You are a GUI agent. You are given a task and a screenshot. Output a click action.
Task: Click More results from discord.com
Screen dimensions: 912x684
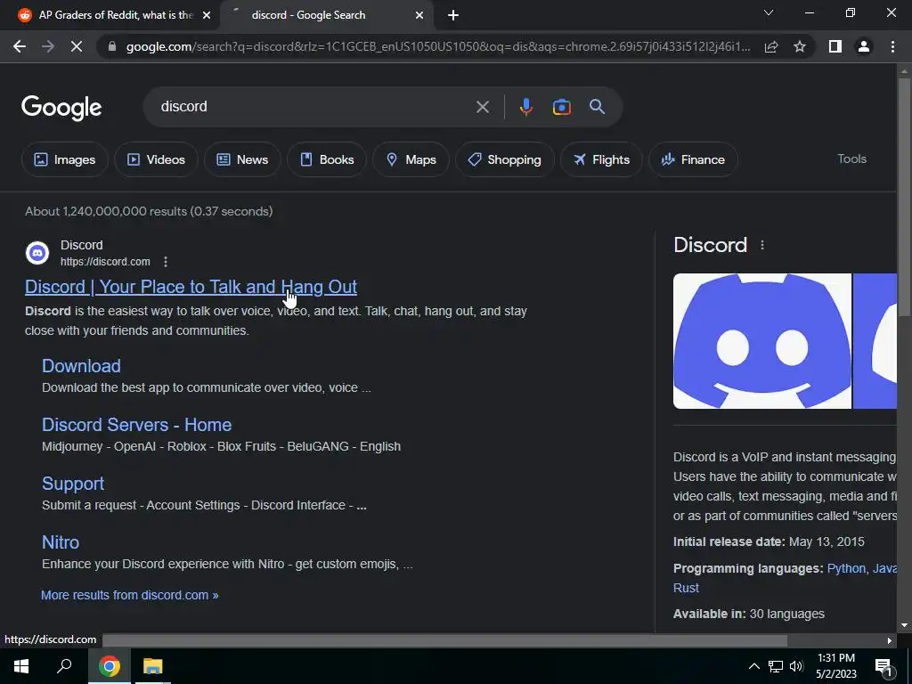[130, 595]
